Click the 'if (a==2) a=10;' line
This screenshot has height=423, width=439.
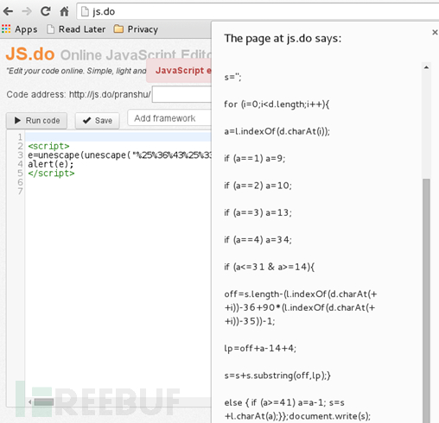[258, 186]
